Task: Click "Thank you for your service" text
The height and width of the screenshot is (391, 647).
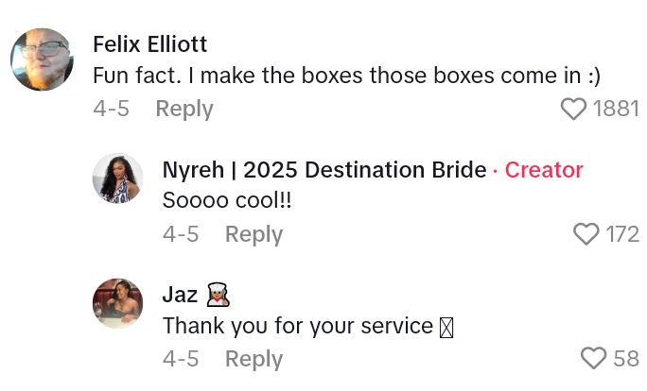Action: point(298,326)
